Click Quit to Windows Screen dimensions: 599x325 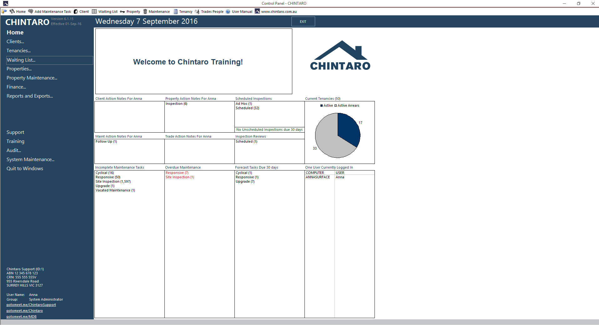click(25, 169)
